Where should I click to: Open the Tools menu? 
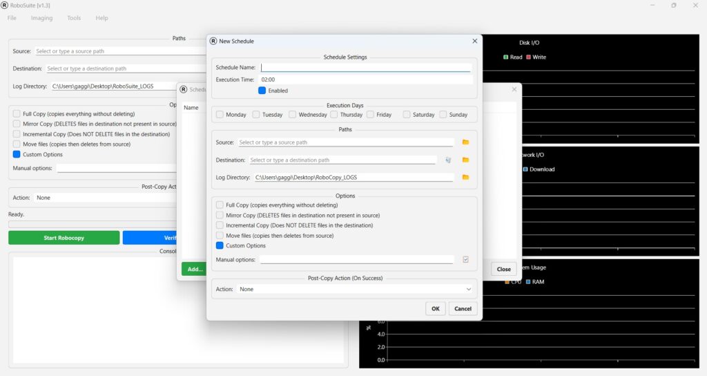74,18
